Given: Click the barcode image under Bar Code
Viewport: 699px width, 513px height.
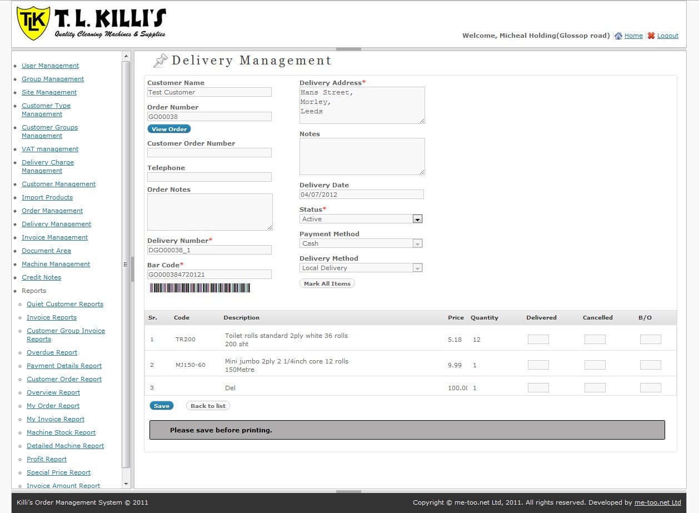Looking at the screenshot, I should point(200,288).
